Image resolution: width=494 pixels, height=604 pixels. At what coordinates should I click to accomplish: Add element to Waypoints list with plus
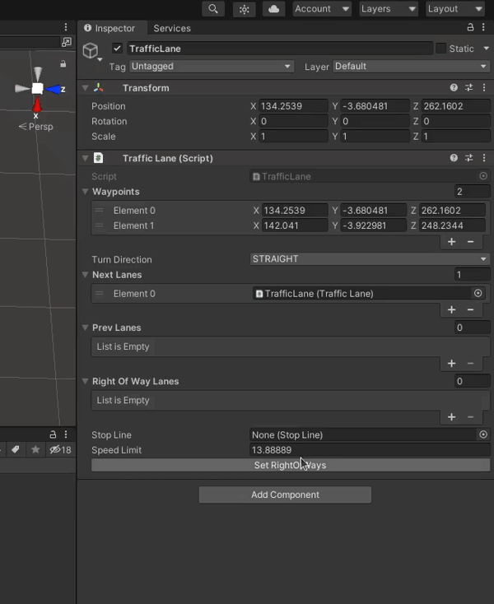tap(451, 242)
